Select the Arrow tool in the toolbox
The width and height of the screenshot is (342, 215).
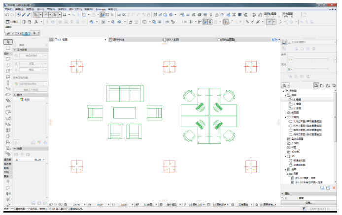8,42
